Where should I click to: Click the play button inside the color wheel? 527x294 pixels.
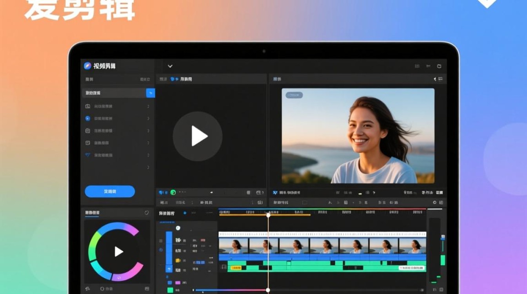pos(118,252)
